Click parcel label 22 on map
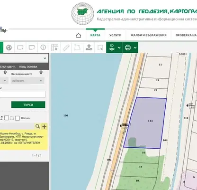 (155, 90)
